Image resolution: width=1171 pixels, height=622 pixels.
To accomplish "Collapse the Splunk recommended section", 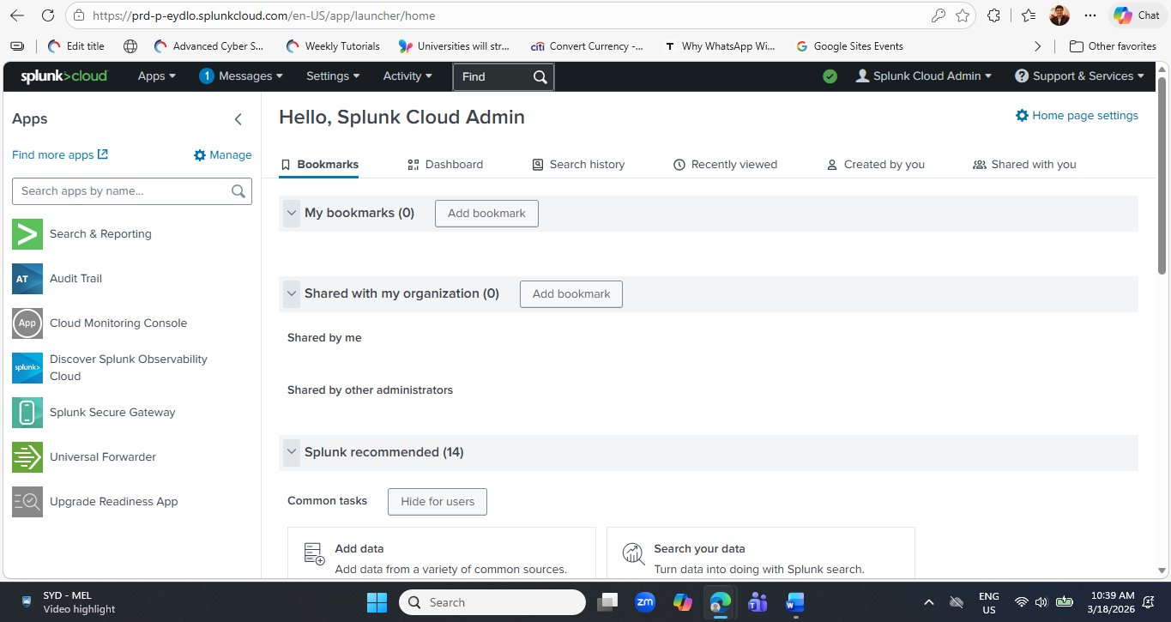I will tap(292, 452).
